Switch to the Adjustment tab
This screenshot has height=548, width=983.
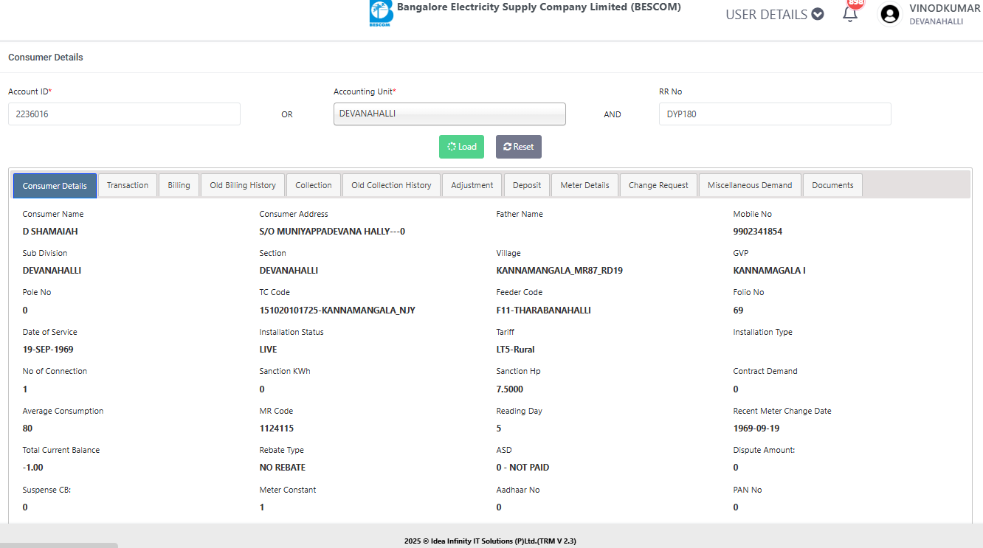pos(472,185)
